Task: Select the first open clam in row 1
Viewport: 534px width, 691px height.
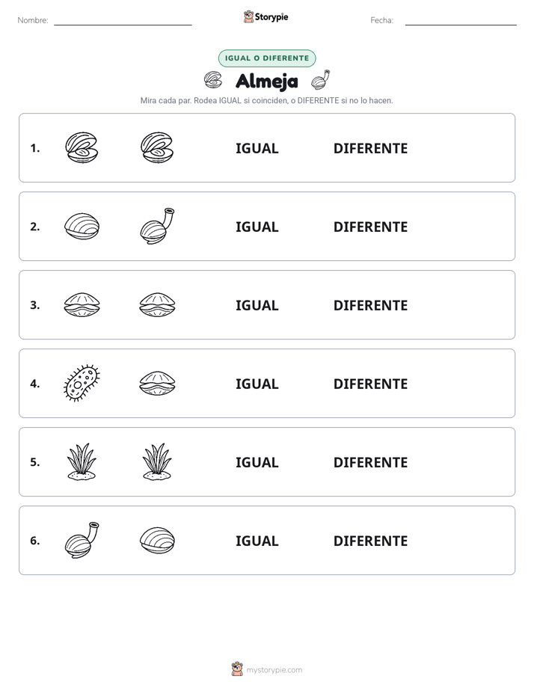Action: tap(82, 147)
